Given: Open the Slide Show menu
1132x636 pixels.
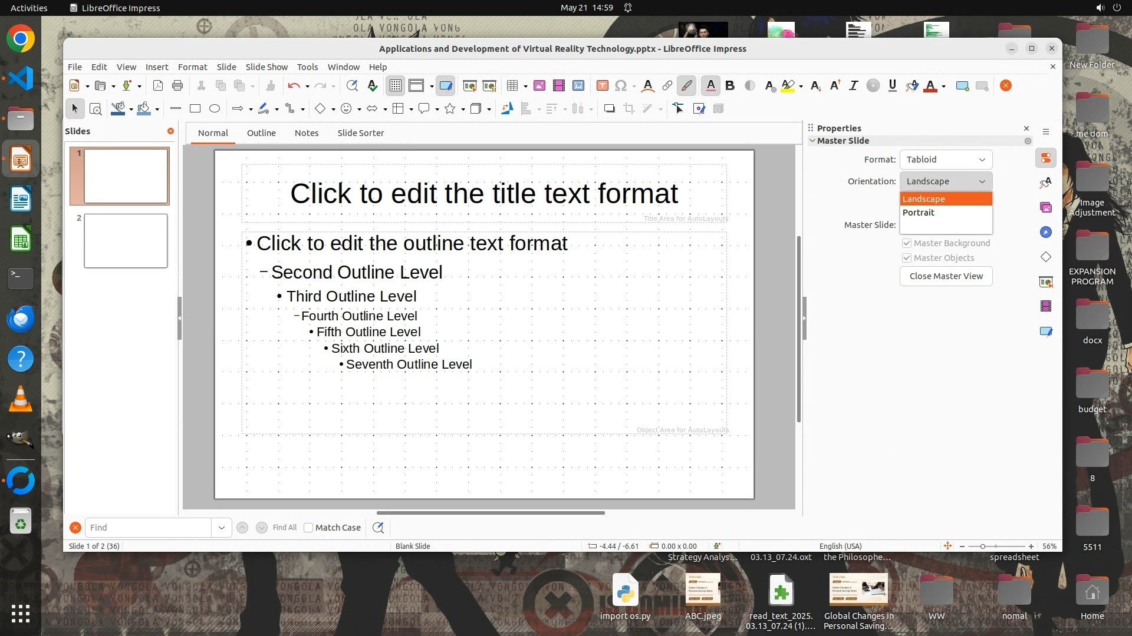Looking at the screenshot, I should pyautogui.click(x=266, y=67).
